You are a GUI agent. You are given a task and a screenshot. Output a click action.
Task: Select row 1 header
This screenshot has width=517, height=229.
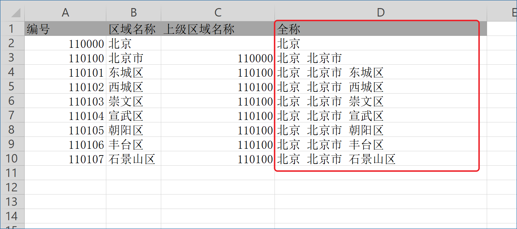pyautogui.click(x=12, y=28)
